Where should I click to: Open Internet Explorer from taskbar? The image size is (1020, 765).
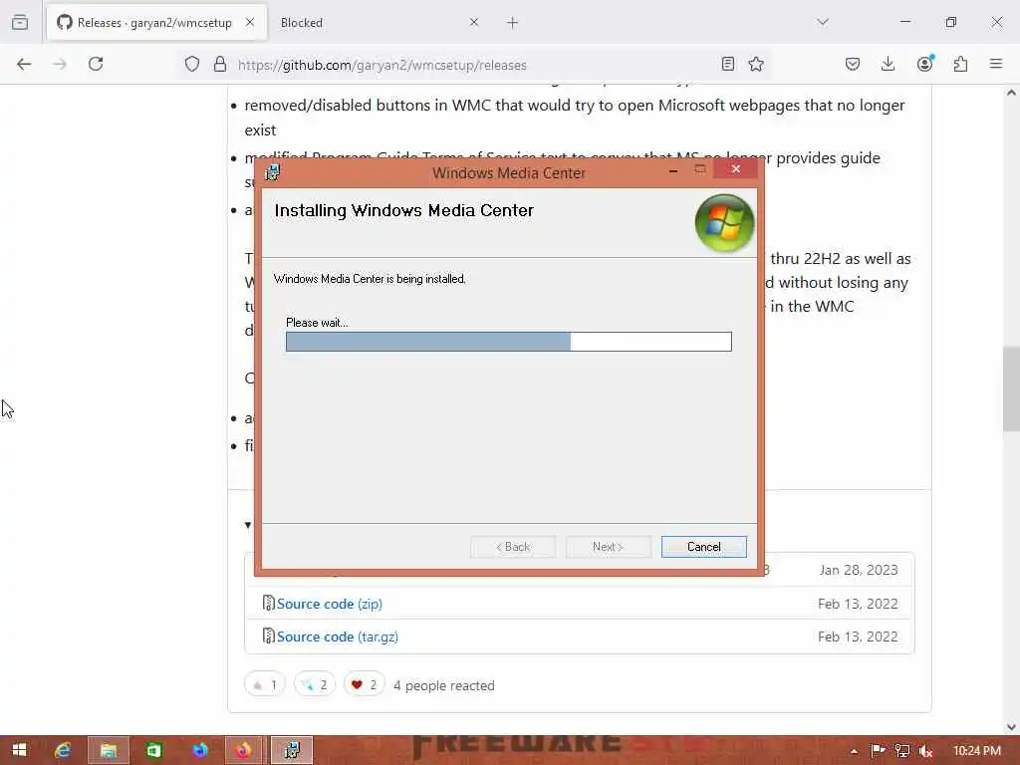tap(63, 750)
